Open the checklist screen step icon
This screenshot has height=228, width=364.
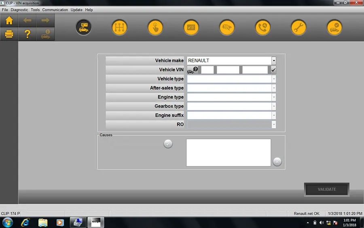point(191,28)
